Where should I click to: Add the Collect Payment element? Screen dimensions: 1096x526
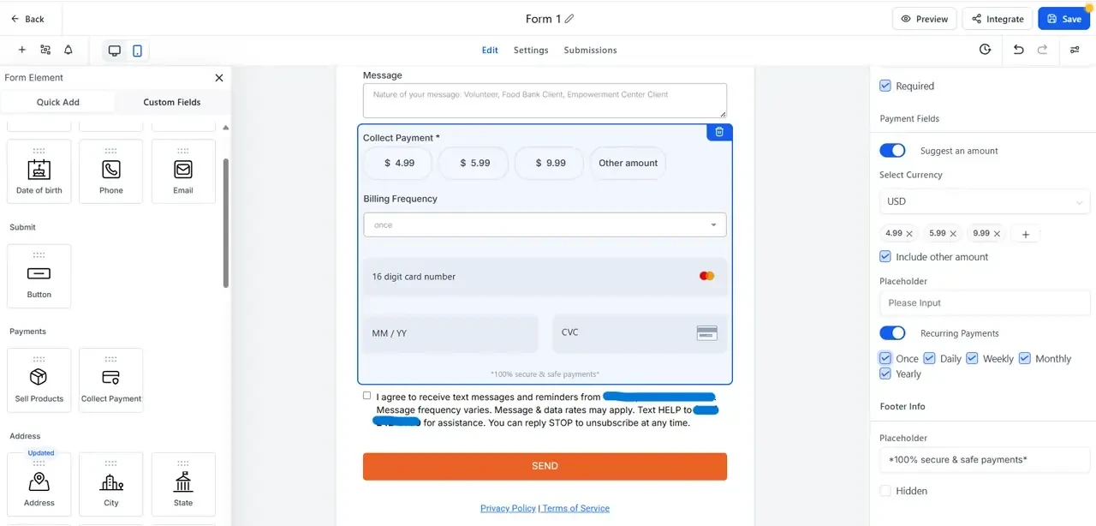(111, 380)
